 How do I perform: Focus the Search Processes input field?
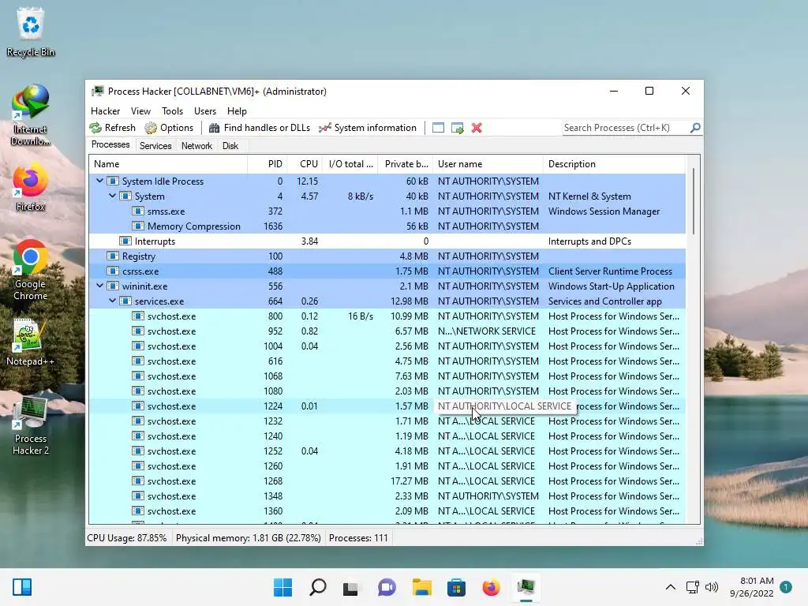(626, 128)
